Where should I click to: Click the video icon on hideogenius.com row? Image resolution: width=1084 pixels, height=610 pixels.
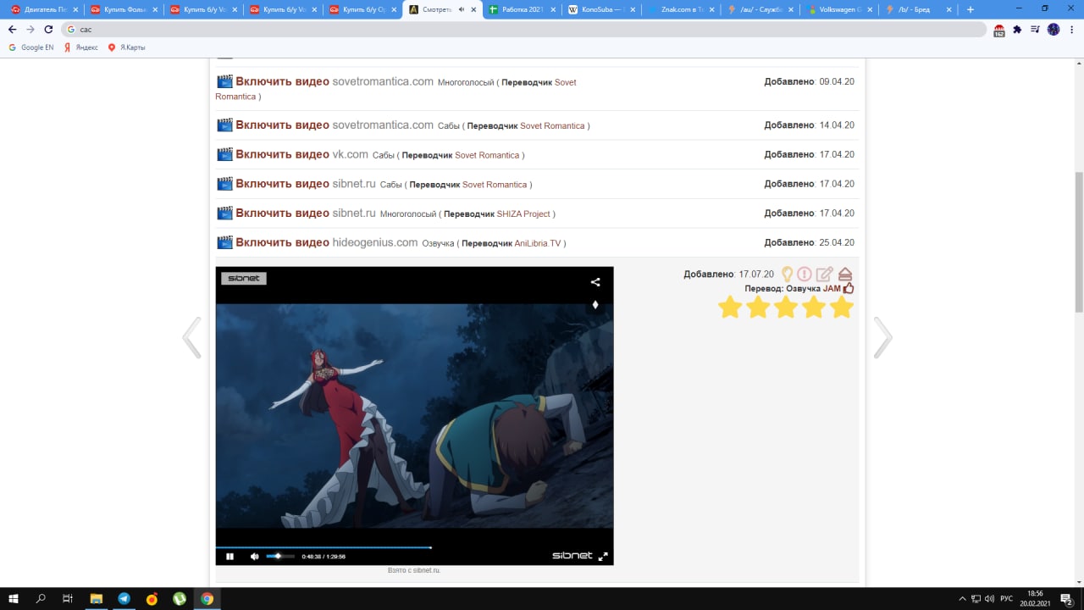coord(224,242)
